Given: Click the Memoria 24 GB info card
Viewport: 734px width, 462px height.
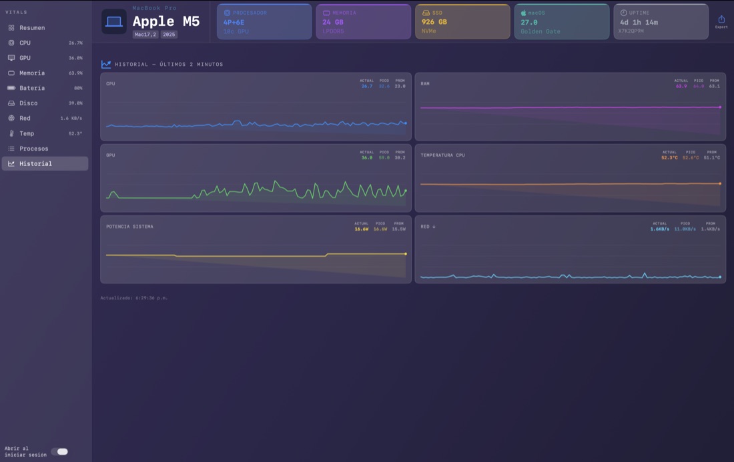Looking at the screenshot, I should pyautogui.click(x=364, y=21).
